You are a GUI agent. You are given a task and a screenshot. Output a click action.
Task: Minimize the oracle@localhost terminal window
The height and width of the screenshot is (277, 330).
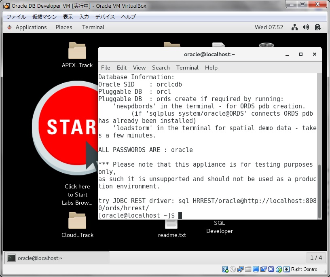click(x=287, y=54)
